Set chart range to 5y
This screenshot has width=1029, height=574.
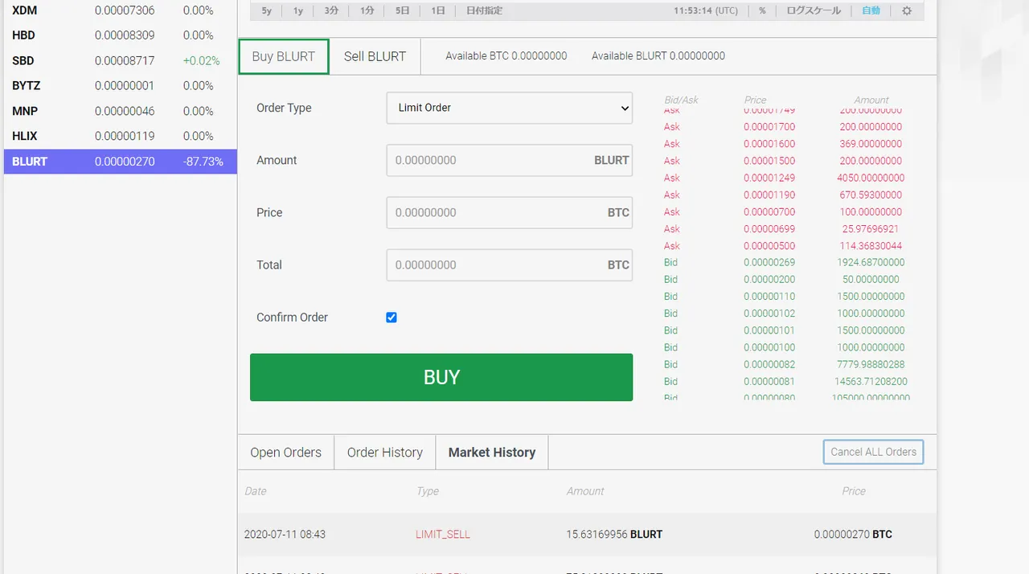tap(267, 11)
